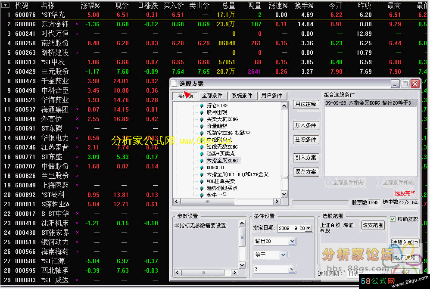Select the stock row 600429 三元股份
This screenshot has height=289, width=430.
click(215, 71)
